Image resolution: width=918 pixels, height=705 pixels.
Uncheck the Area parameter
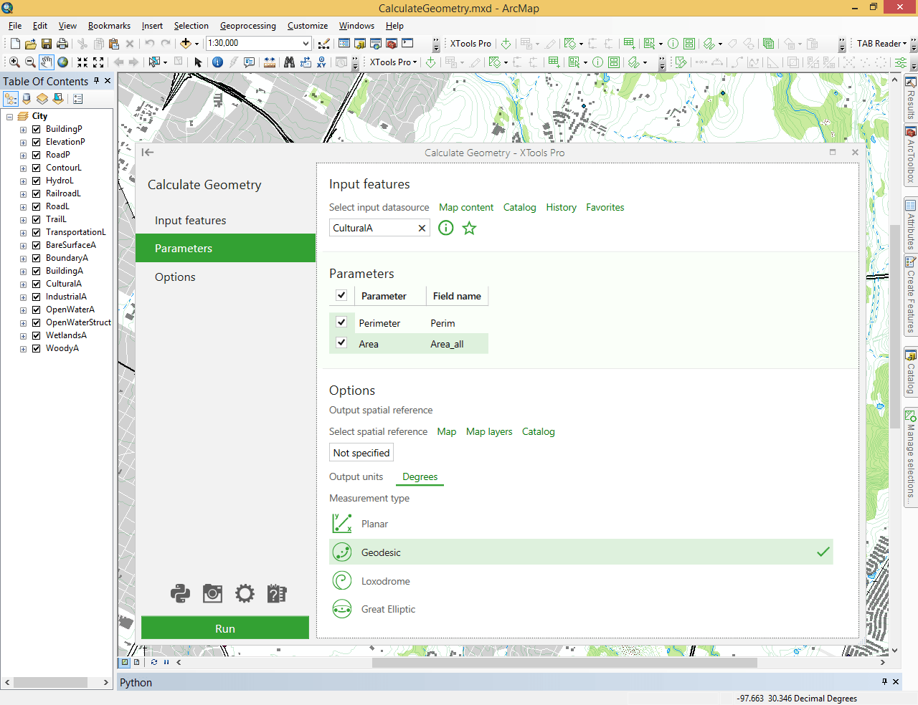point(341,343)
